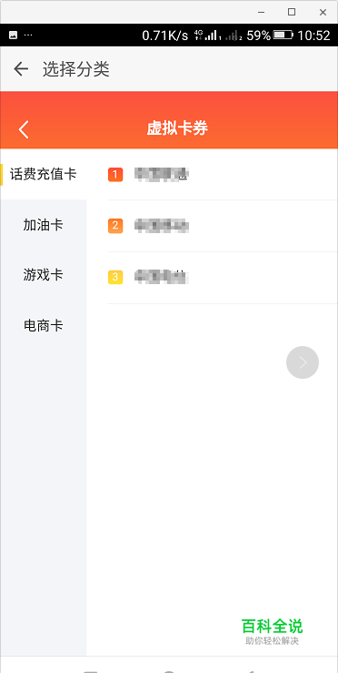Choose the third blurred list item
The width and height of the screenshot is (338, 673).
tap(223, 277)
